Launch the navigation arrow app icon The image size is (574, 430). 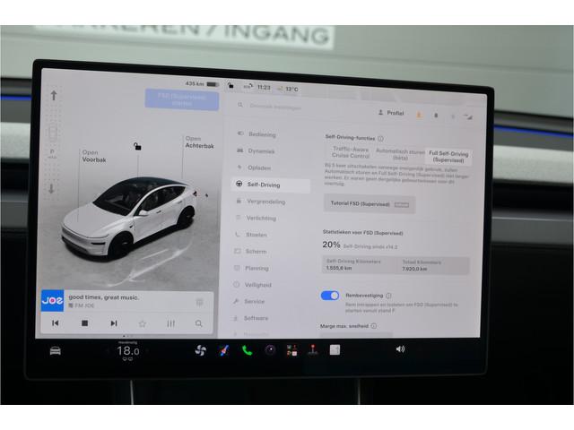click(224, 350)
